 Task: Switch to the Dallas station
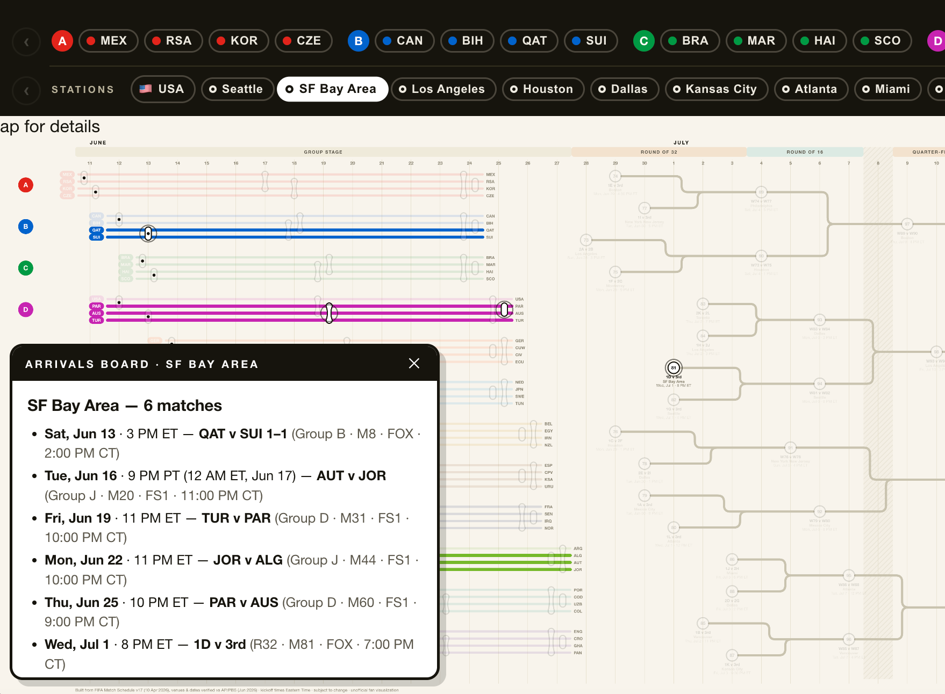click(625, 89)
